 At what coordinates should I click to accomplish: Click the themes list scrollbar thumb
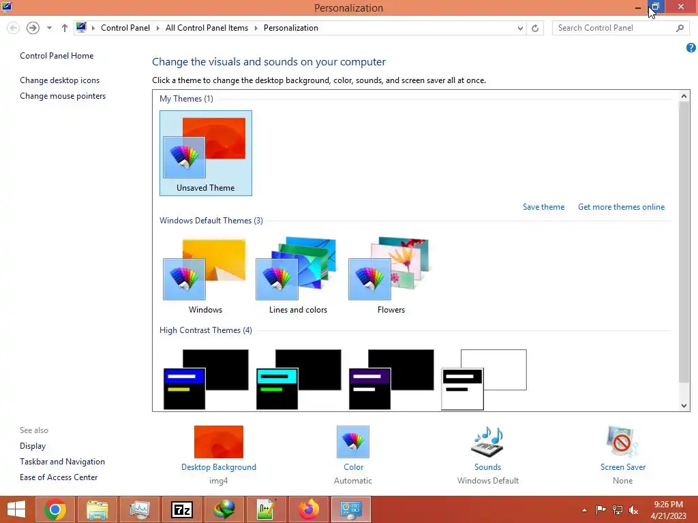click(684, 241)
